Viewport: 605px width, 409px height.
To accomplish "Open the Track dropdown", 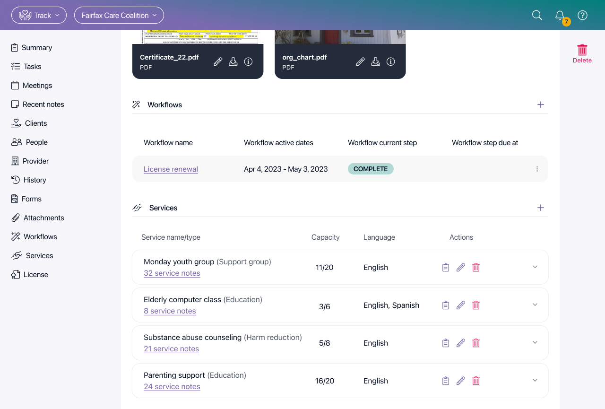I will point(39,15).
